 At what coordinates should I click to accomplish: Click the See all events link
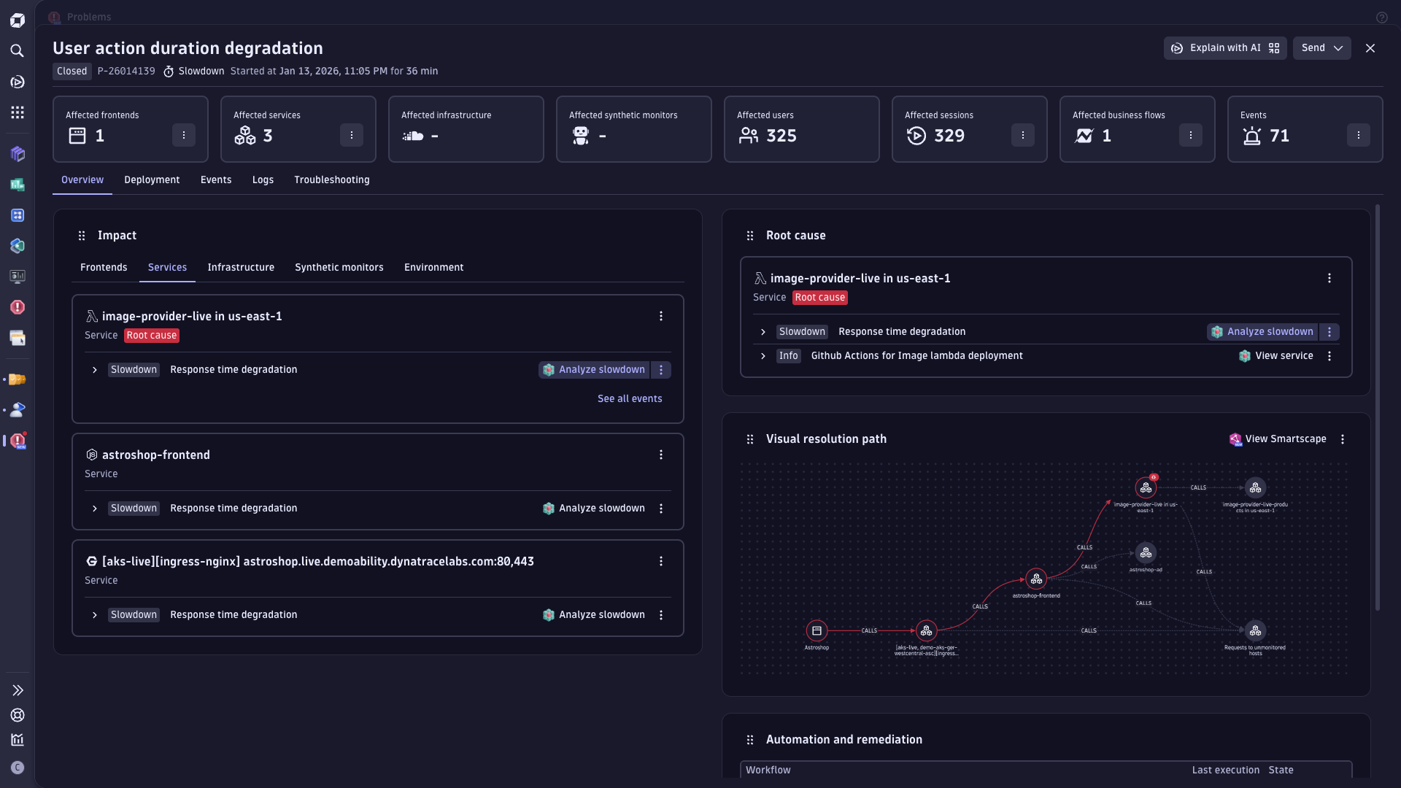pyautogui.click(x=629, y=399)
